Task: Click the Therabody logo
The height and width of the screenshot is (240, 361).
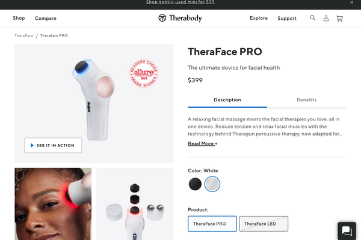Action: pyautogui.click(x=180, y=18)
